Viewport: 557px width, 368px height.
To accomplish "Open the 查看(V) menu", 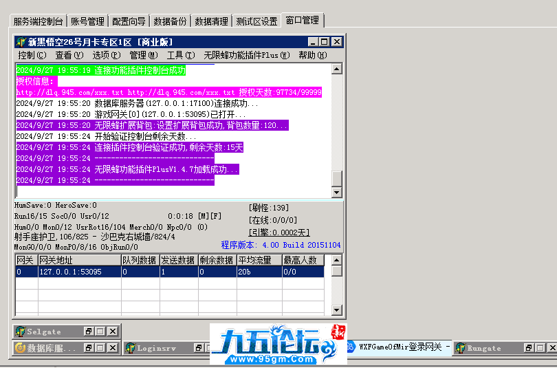I will (69, 55).
